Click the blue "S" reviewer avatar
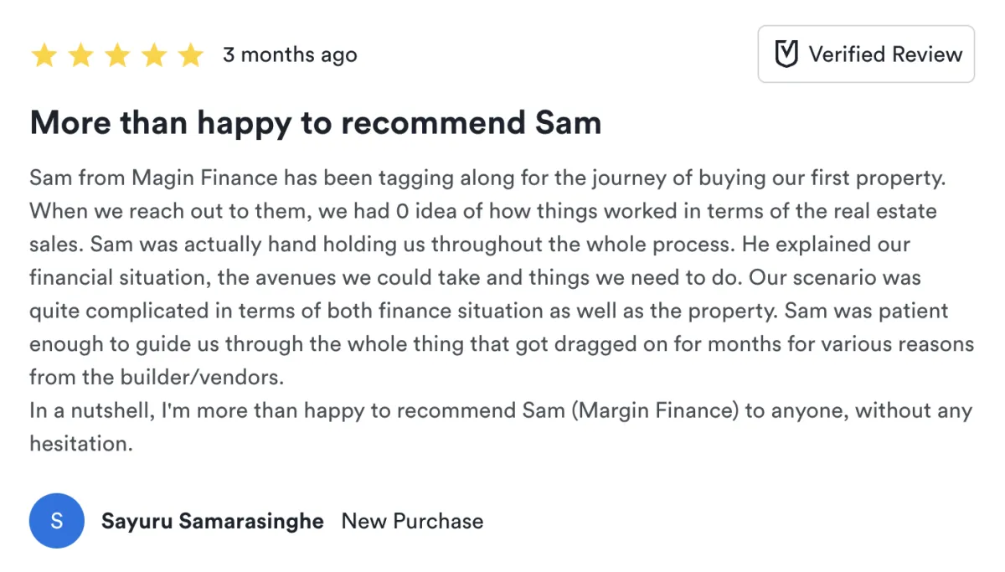Screen dimensions: 1005x572 pyautogui.click(x=57, y=521)
